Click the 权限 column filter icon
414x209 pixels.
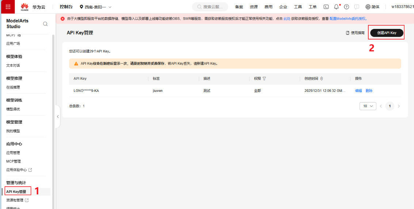click(x=264, y=79)
